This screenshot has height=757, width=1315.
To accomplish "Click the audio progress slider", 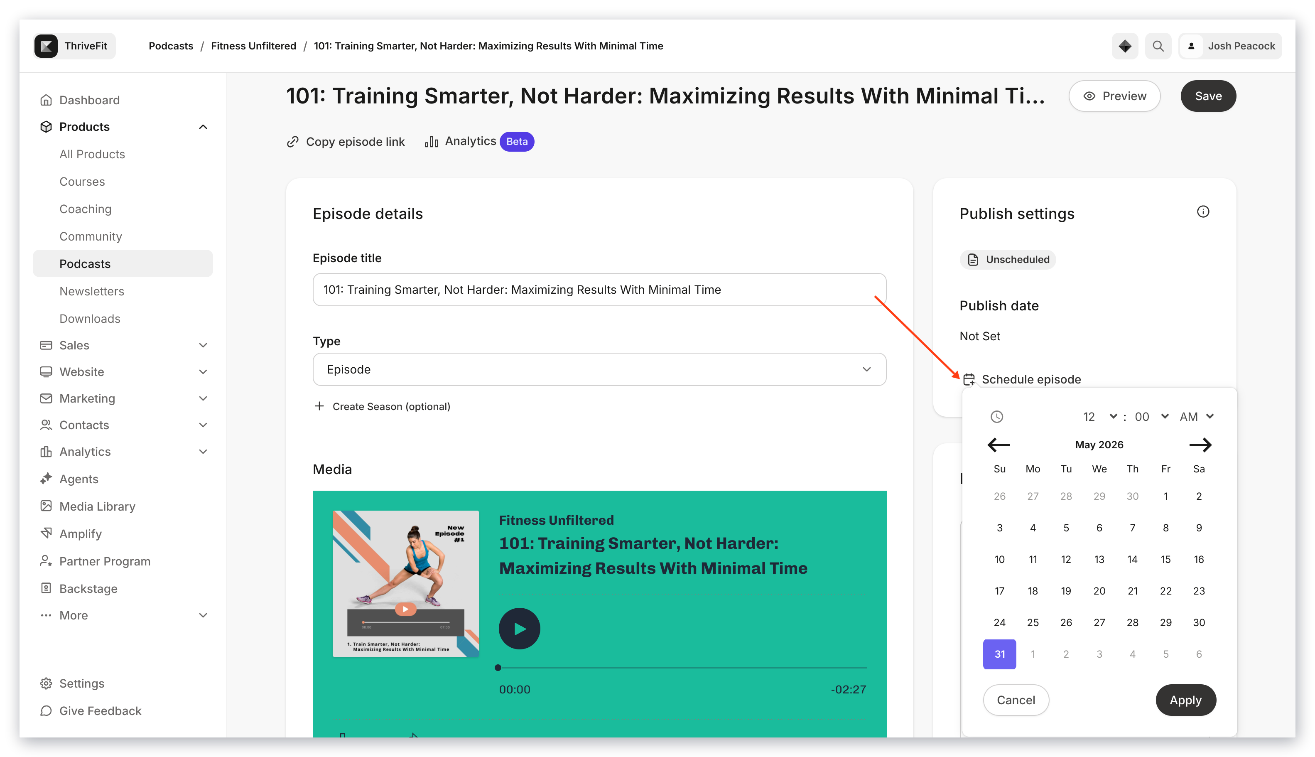I will pyautogui.click(x=682, y=668).
